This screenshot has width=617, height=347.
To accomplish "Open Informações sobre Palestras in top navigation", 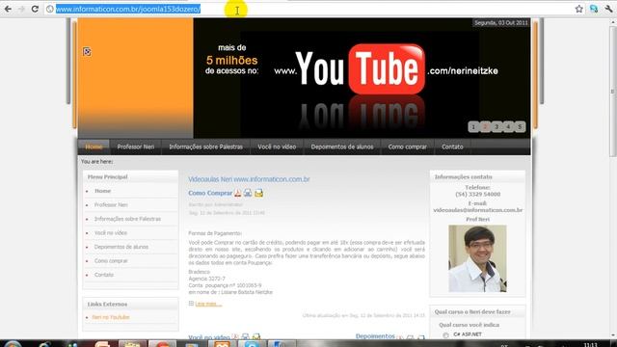I will [205, 147].
